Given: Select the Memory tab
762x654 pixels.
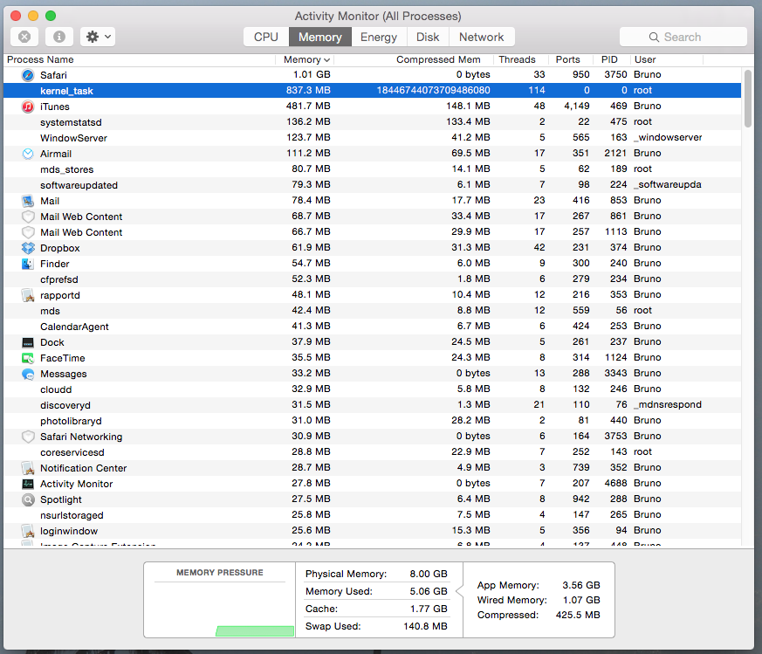Looking at the screenshot, I should [x=319, y=37].
